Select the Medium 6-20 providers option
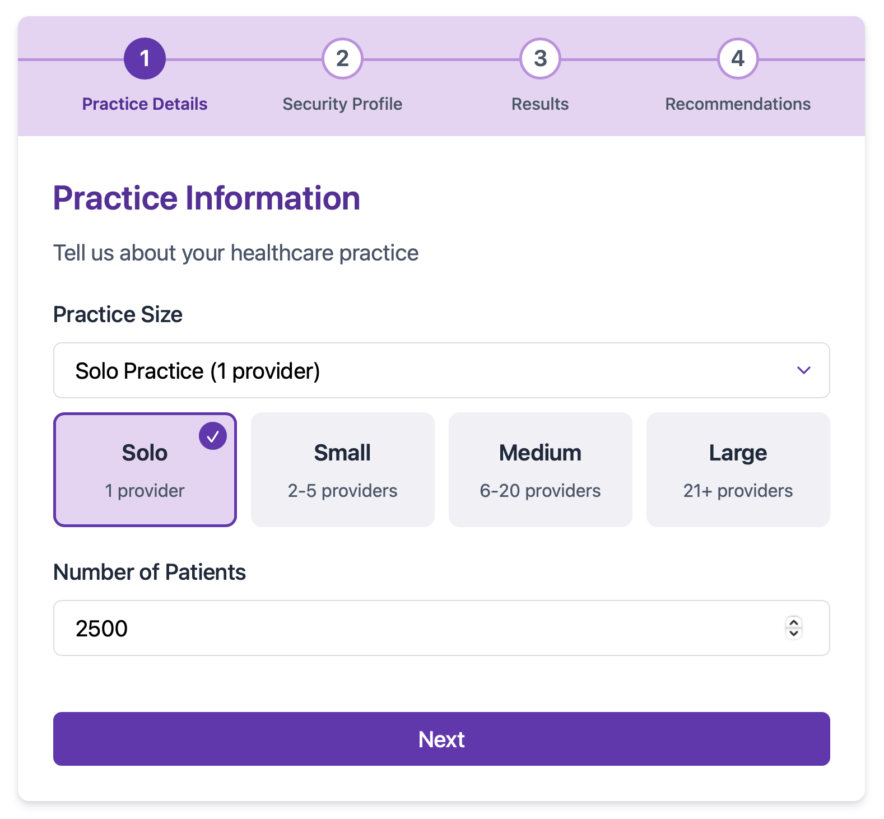Viewport: 884px width, 819px height. (540, 469)
